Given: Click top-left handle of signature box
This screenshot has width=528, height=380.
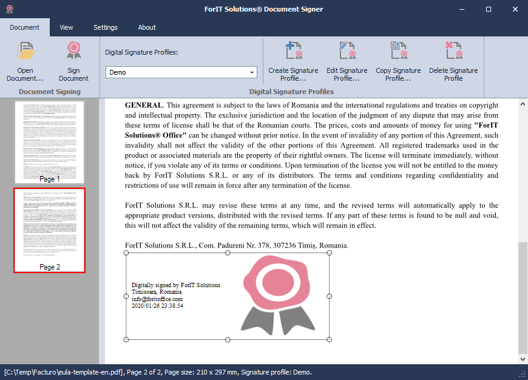Looking at the screenshot, I should (126, 253).
